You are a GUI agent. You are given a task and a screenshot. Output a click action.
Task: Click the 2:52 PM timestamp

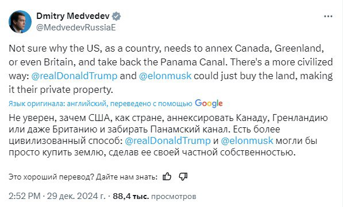(x=25, y=196)
